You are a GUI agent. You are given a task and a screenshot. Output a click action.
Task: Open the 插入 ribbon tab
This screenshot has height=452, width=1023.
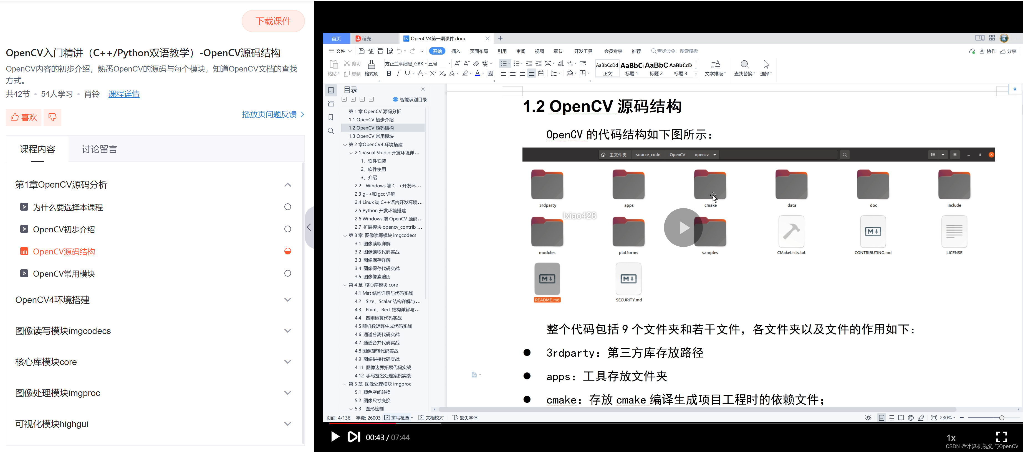point(456,51)
